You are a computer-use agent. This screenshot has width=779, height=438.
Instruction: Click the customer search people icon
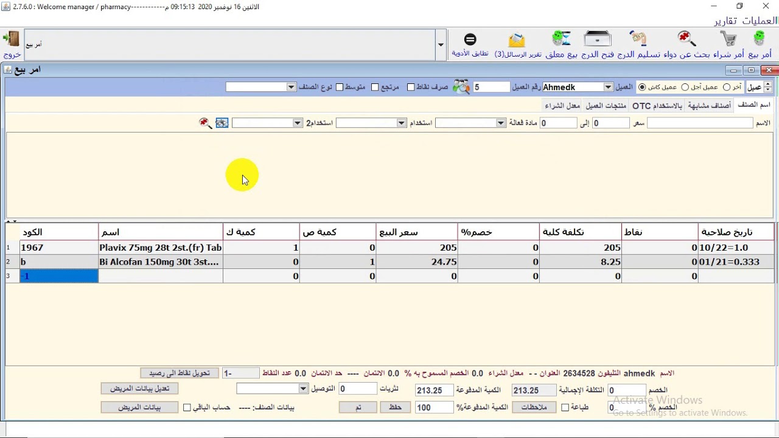pos(461,87)
